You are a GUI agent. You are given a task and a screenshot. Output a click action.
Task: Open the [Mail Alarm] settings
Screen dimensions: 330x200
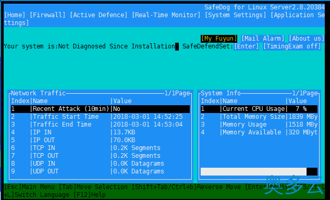point(263,39)
